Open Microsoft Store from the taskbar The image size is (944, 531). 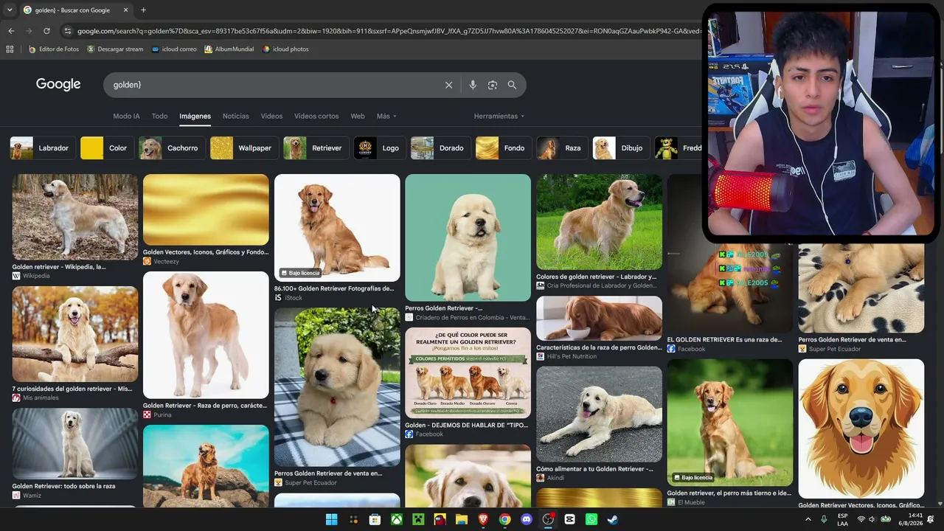[x=375, y=519]
